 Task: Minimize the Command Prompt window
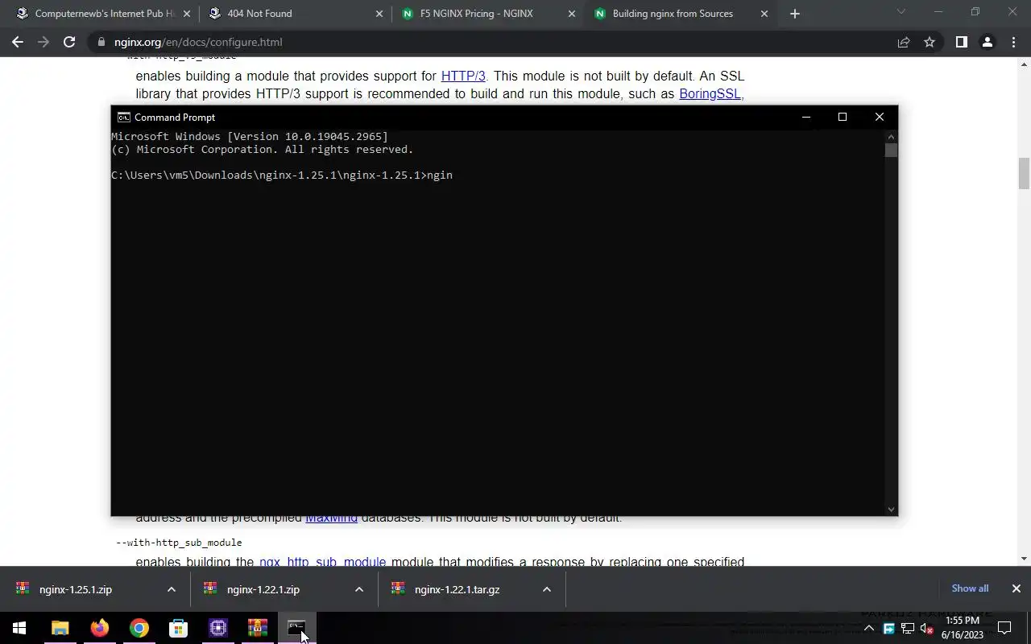click(805, 117)
